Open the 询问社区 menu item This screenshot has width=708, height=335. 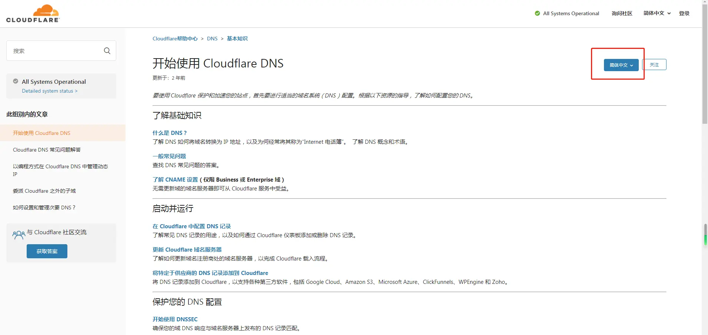click(622, 13)
